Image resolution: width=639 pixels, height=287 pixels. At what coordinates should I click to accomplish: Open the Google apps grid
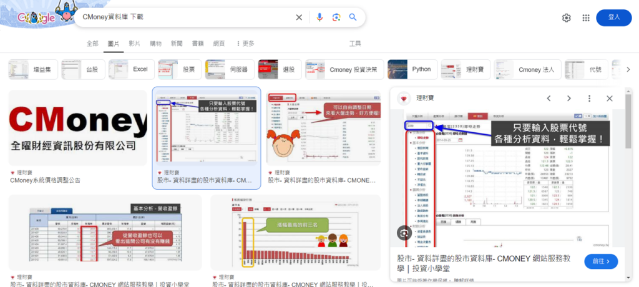[586, 18]
